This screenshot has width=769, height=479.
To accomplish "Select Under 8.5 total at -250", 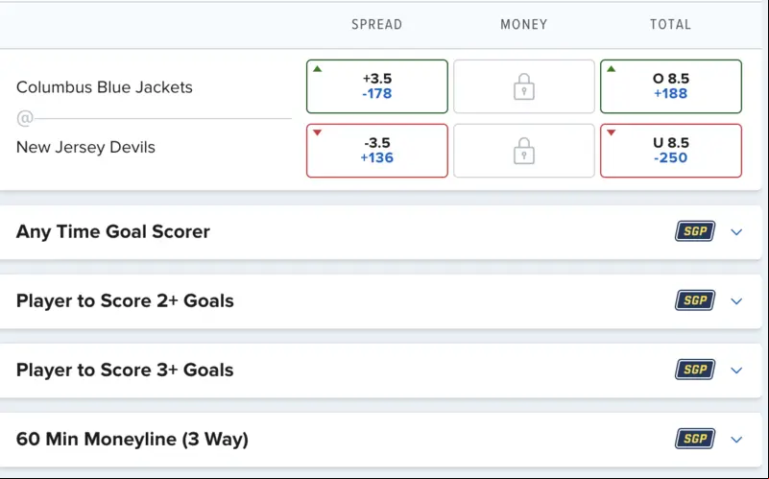I will point(671,151).
